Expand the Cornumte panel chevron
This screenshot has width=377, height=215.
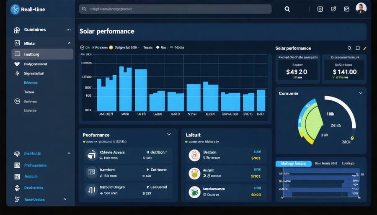pos(360,93)
